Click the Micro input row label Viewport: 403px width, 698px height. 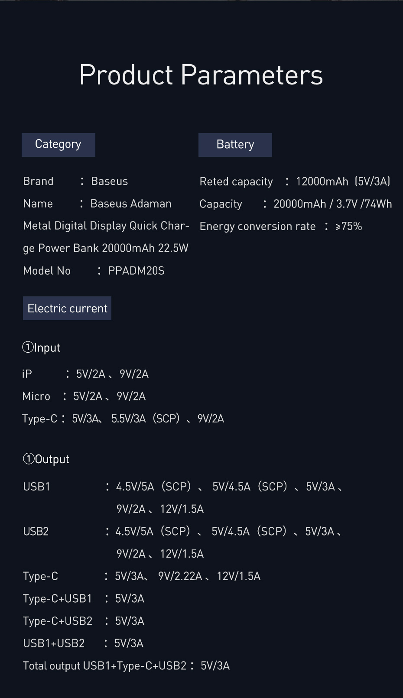[36, 396]
